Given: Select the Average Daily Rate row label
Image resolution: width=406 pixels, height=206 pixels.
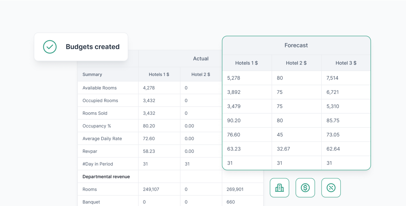Looking at the screenshot, I should tap(102, 139).
